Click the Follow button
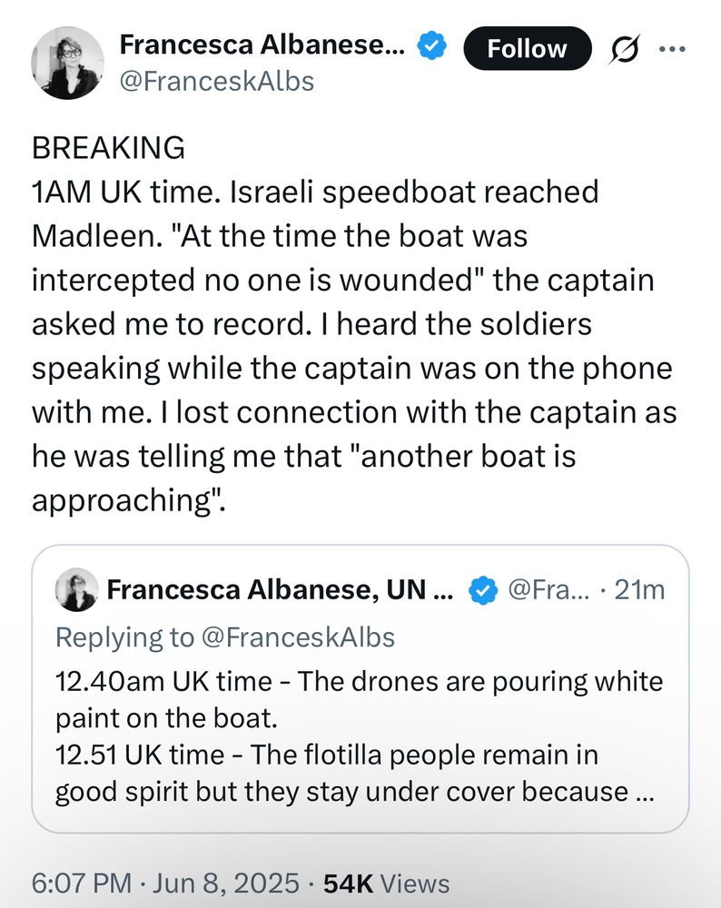 coord(527,48)
